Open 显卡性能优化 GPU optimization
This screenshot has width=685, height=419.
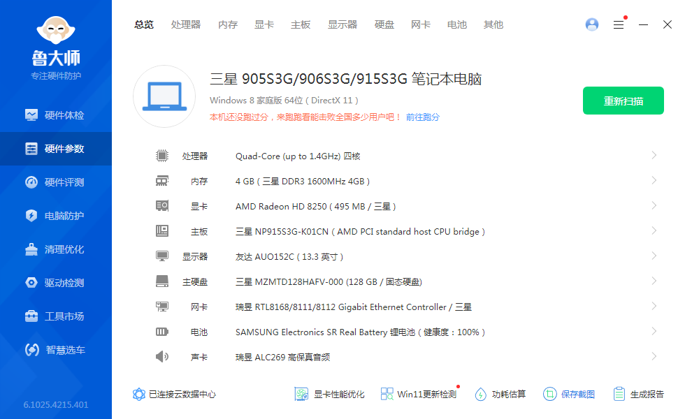(329, 395)
